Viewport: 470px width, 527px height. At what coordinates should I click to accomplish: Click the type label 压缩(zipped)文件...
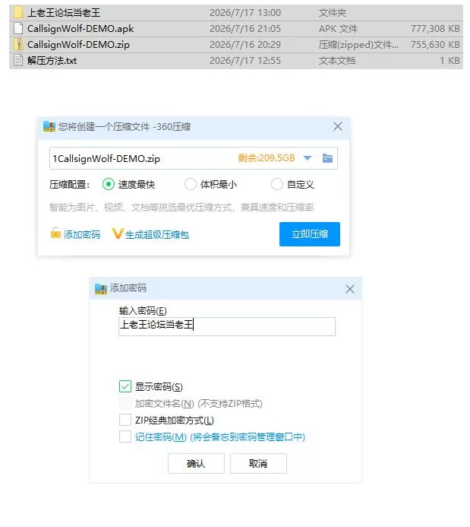(x=358, y=44)
